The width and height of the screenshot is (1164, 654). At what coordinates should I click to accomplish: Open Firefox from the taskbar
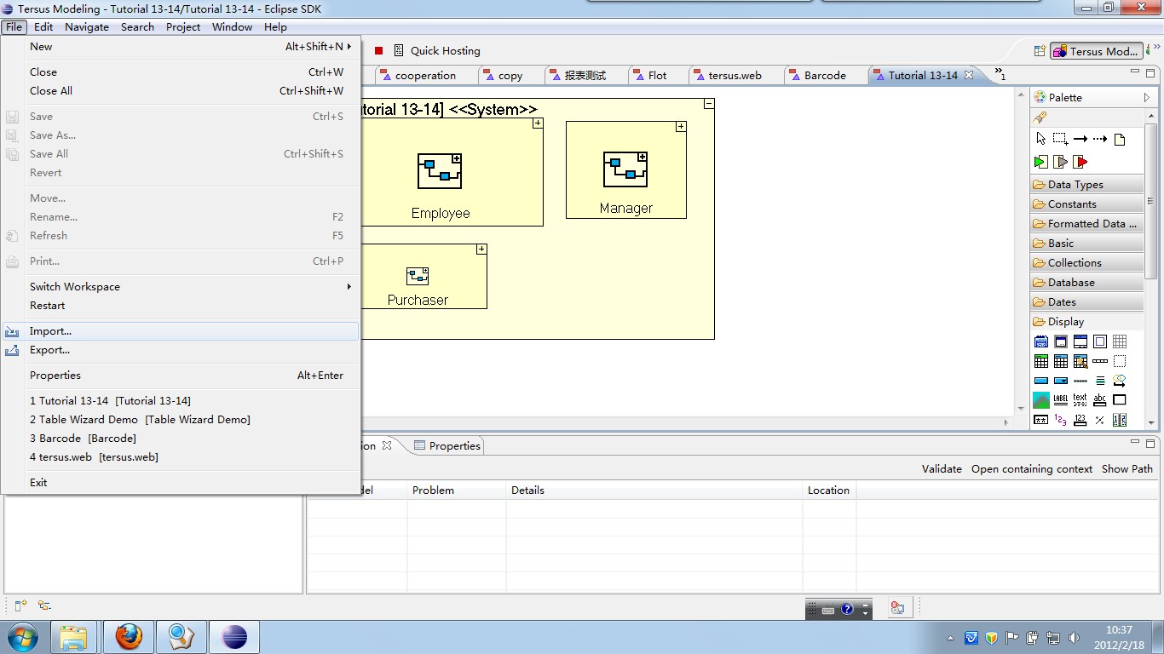(129, 636)
